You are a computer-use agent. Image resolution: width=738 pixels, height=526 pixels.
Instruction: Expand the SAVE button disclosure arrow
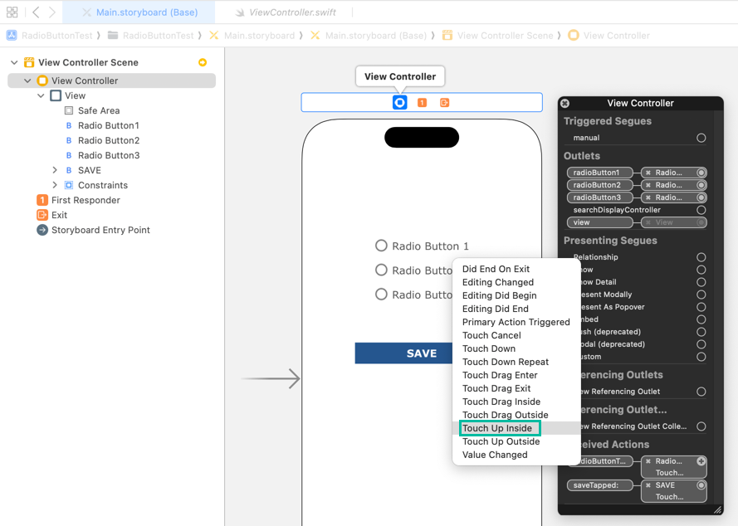[55, 170]
